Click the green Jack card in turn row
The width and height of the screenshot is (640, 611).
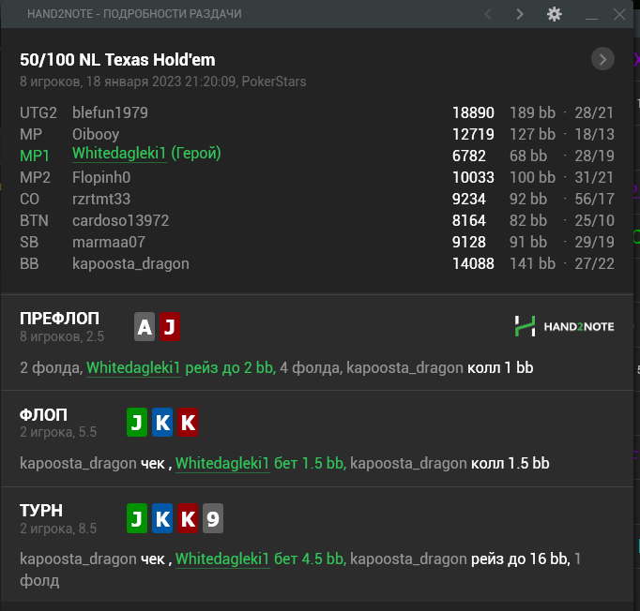[x=137, y=518]
